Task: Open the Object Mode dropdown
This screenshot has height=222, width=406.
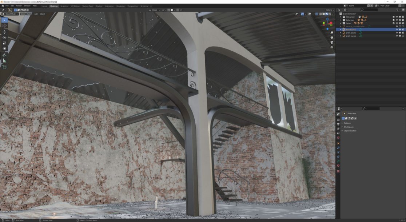Action: pyautogui.click(x=10, y=14)
